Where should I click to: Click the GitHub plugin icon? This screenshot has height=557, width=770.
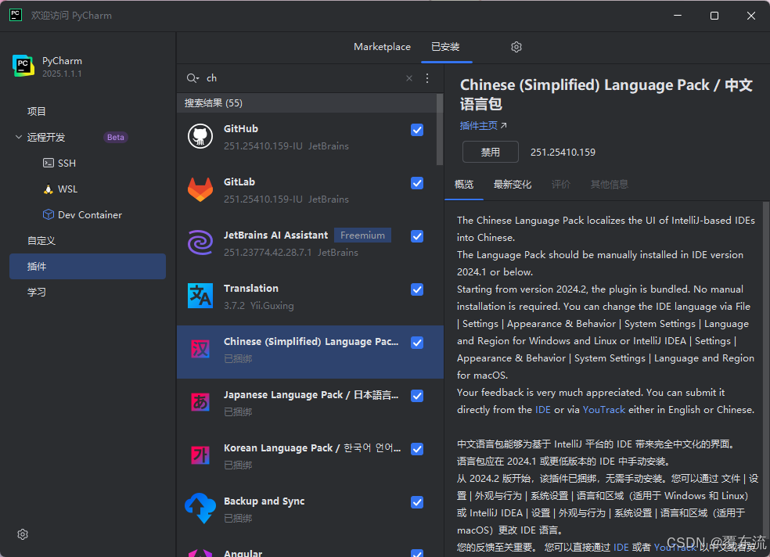[200, 136]
